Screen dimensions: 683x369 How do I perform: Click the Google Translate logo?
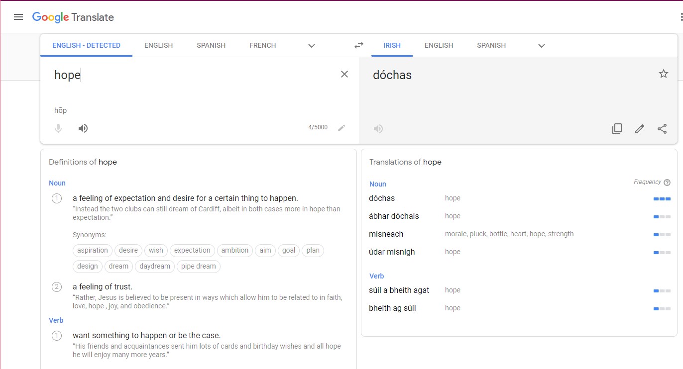[73, 17]
